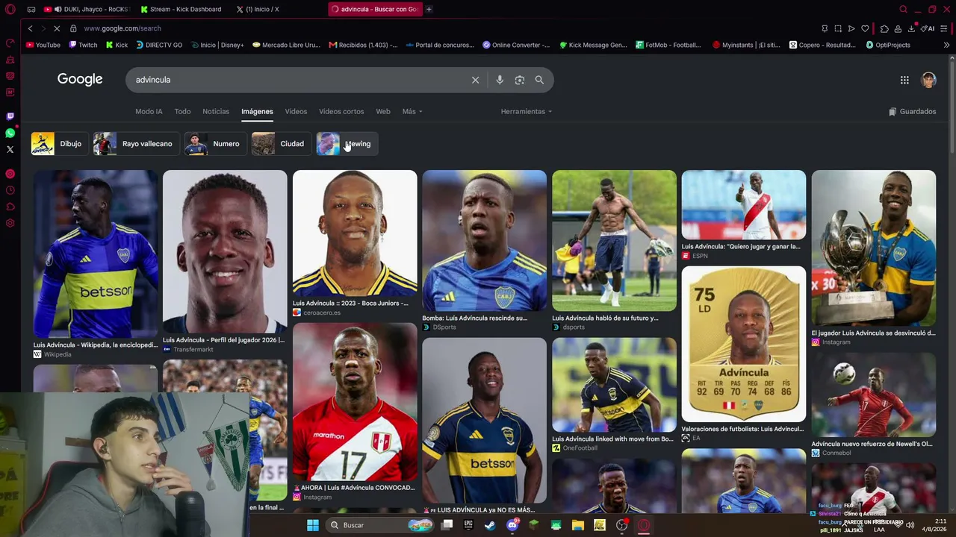Open Twitch in the Opera sidebar
This screenshot has width=956, height=537.
(x=10, y=116)
